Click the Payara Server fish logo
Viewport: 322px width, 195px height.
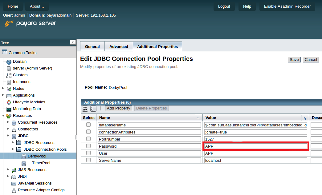pyautogui.click(x=9, y=23)
